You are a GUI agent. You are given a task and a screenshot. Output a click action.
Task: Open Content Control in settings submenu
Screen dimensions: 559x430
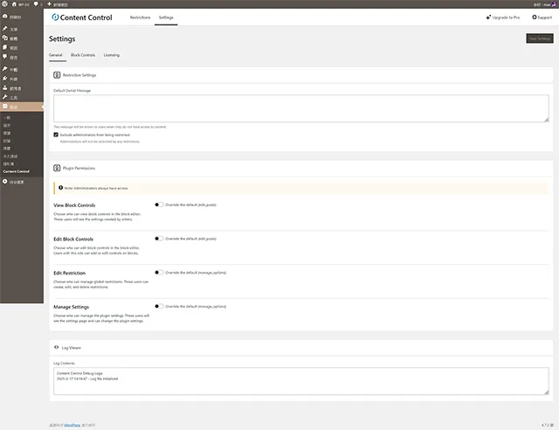point(16,171)
